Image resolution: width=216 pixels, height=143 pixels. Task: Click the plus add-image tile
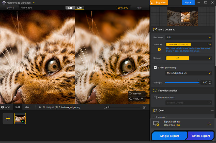pos(8,118)
